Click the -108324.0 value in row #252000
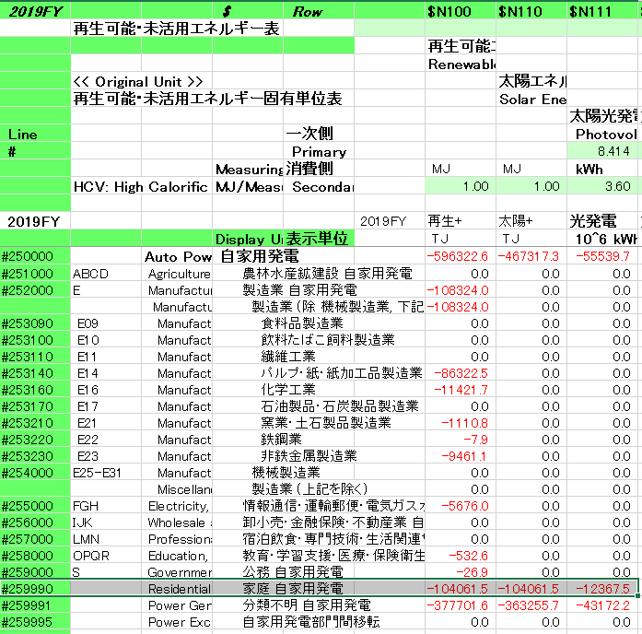This screenshot has width=642, height=634. coord(461,290)
